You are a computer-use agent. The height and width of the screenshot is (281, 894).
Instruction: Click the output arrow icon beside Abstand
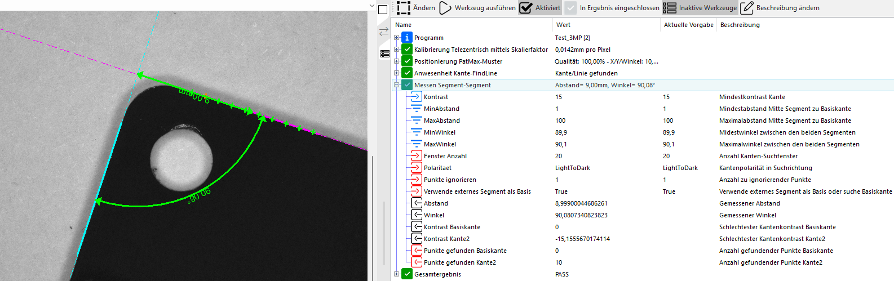pyautogui.click(x=417, y=203)
